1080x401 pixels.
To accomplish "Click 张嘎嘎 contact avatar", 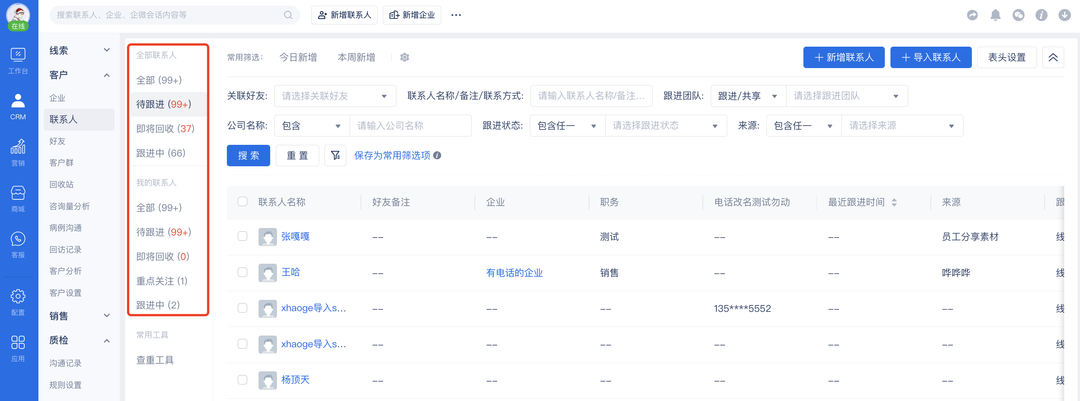I will tap(268, 237).
